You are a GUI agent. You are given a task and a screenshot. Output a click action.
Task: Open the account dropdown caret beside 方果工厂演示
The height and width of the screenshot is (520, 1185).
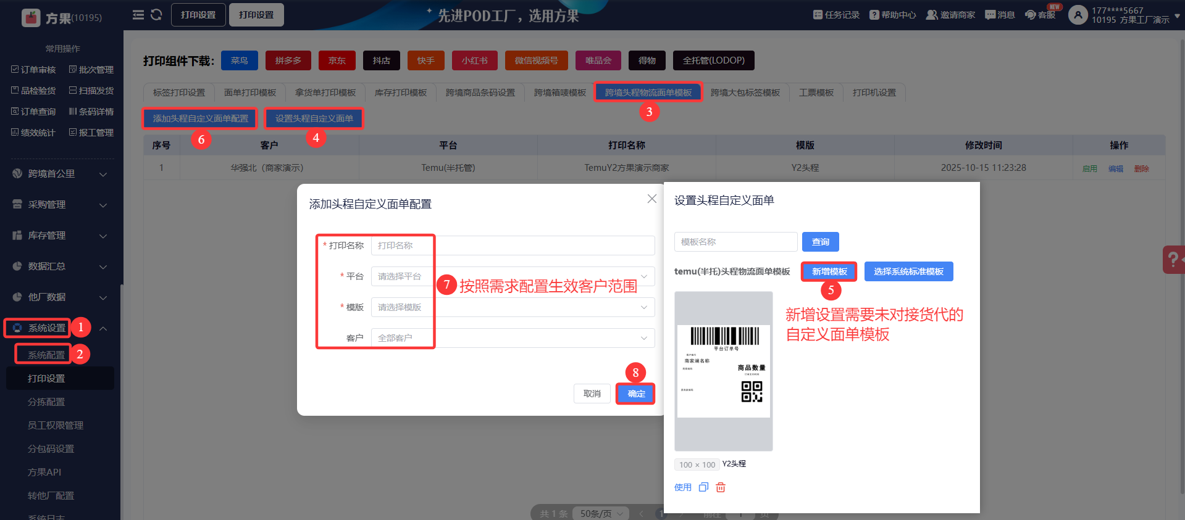[1177, 15]
